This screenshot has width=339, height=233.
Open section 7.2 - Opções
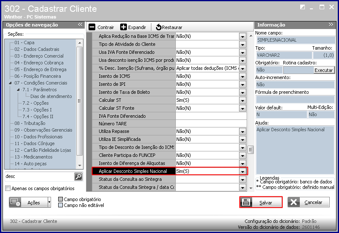pyautogui.click(x=36, y=103)
